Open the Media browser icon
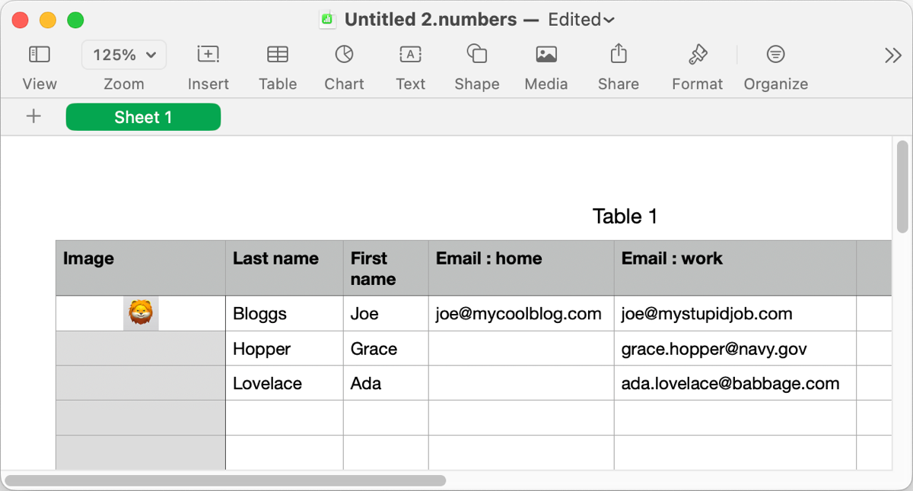 pyautogui.click(x=546, y=55)
